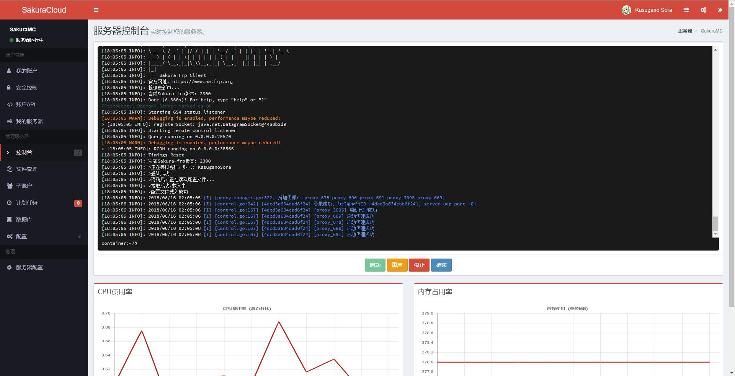The height and width of the screenshot is (376, 735).
Task: Click the 服务器 breadcrumb link
Action: 684,31
